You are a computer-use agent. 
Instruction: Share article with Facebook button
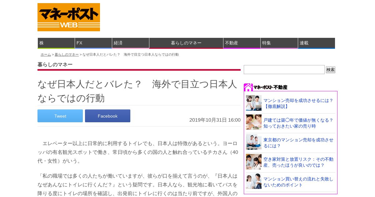click(x=107, y=116)
